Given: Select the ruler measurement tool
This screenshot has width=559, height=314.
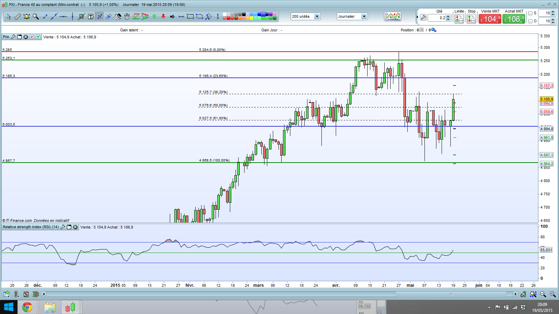Looking at the screenshot, I should pyautogui.click(x=17, y=16).
